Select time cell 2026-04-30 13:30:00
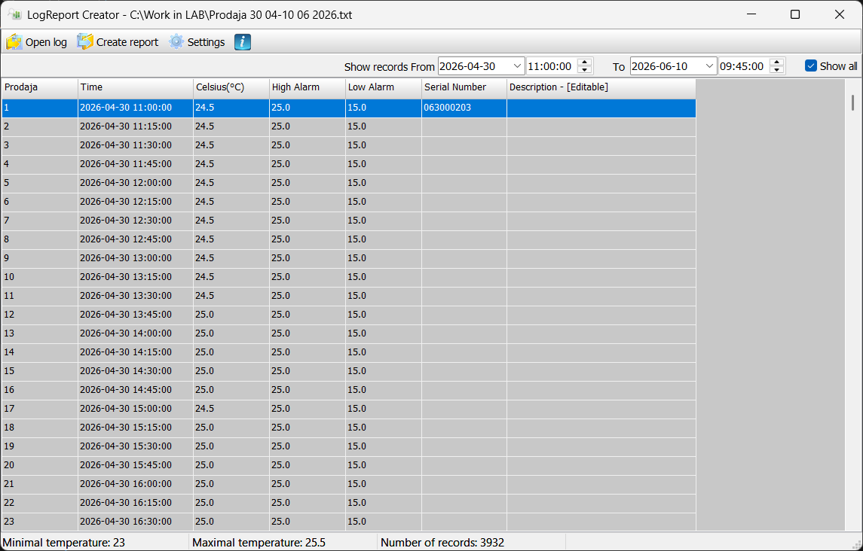 [x=136, y=296]
